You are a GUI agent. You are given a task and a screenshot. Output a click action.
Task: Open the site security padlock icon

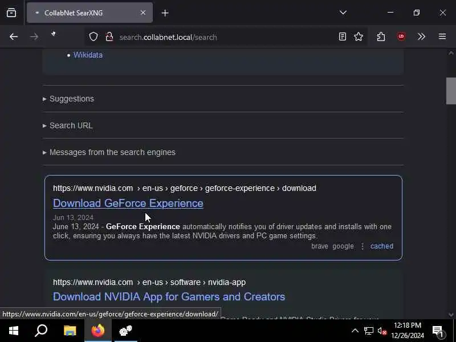(109, 37)
